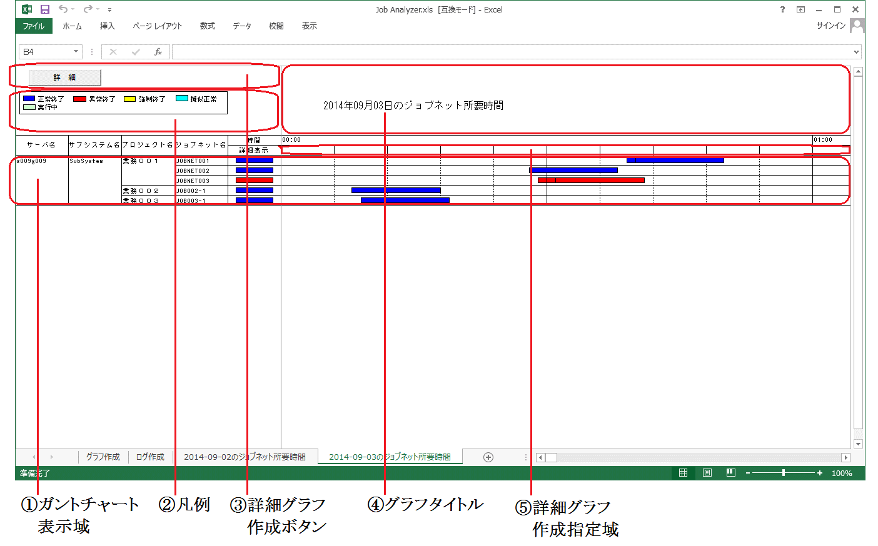Switch to Normal view in status bar
The width and height of the screenshot is (878, 546).
pyautogui.click(x=683, y=473)
